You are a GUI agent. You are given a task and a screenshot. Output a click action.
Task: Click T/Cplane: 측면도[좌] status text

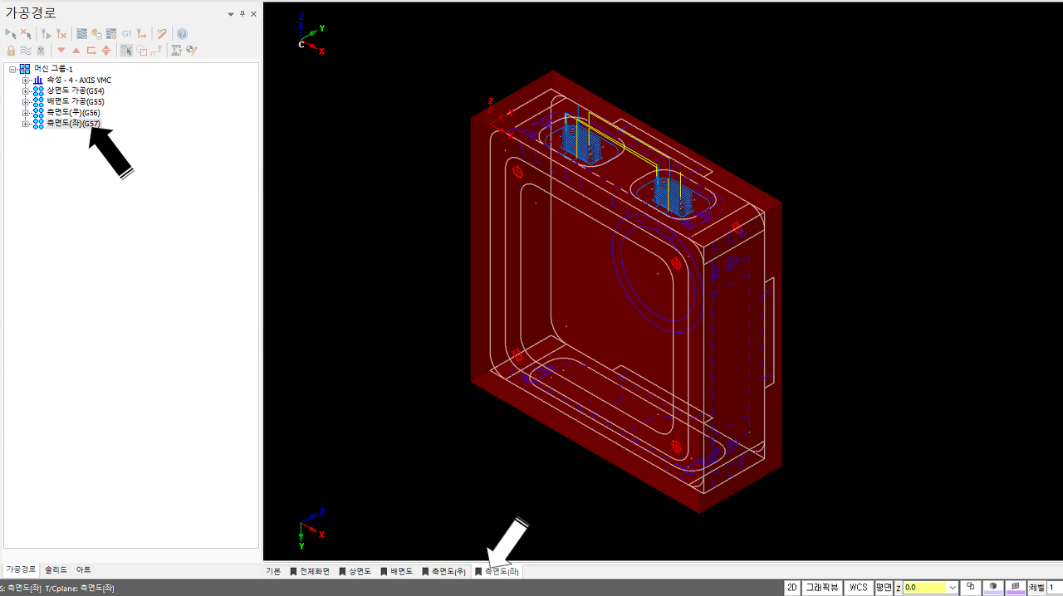[x=80, y=588]
